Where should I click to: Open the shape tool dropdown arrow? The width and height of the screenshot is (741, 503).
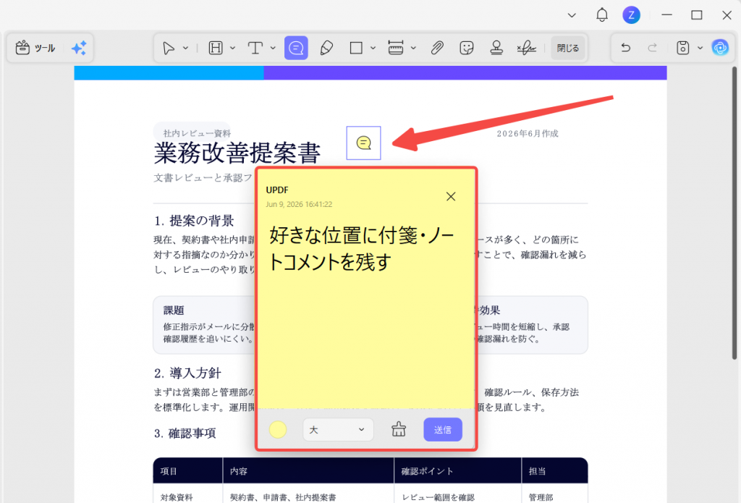(373, 48)
